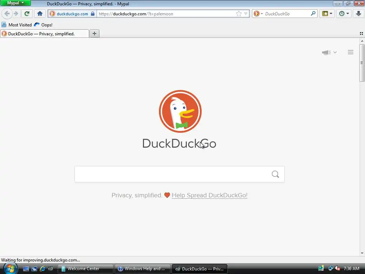The height and width of the screenshot is (274, 365).
Task: Click the toolbar search magnifier icon
Action: pos(313,14)
